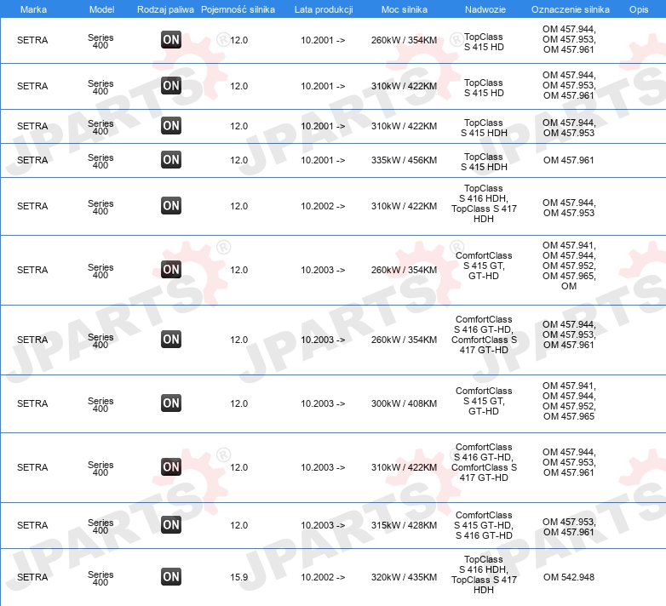Click the 15.9 engine capacity value
666x606 pixels.
click(238, 577)
